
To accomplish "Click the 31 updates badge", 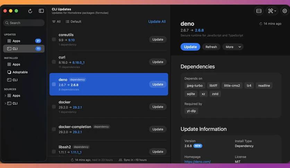I will pyautogui.click(x=38, y=41).
